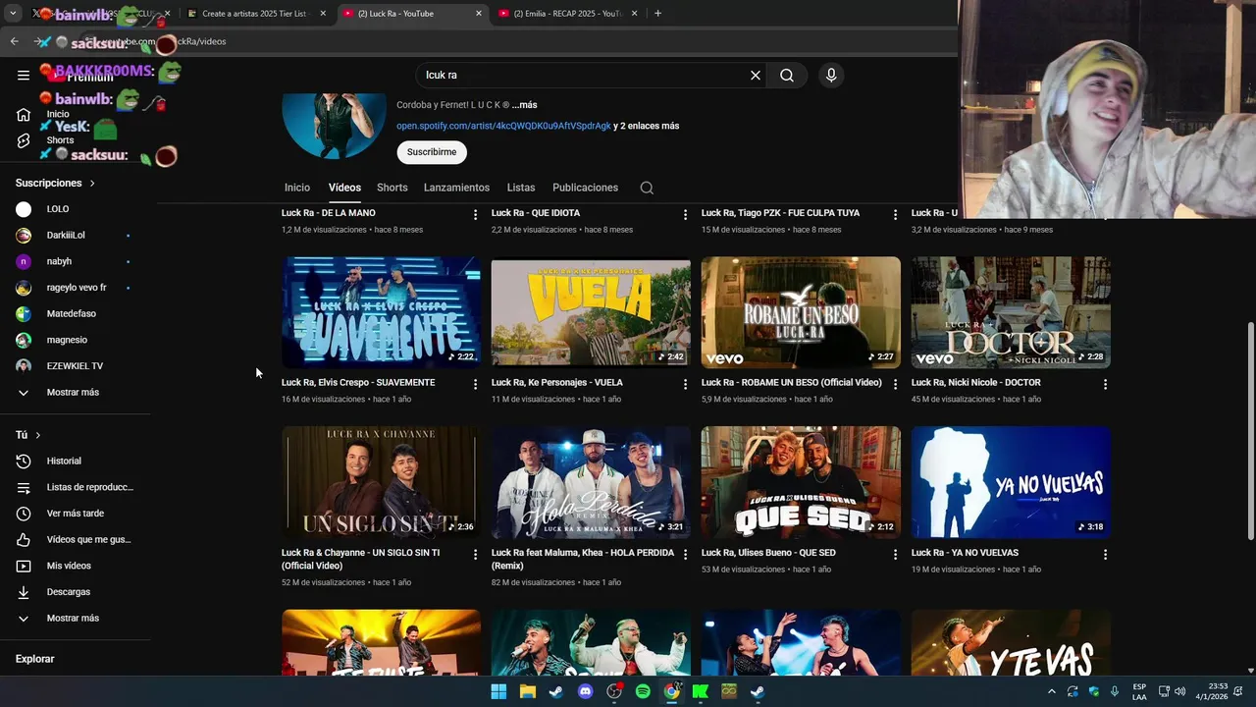
Task: Go back with browser back arrow
Action: [x=14, y=41]
